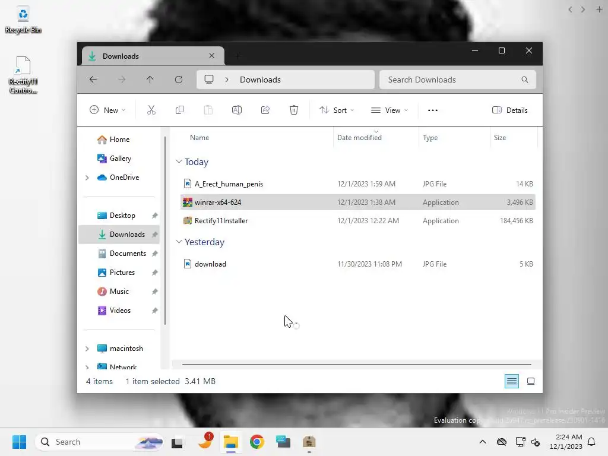Open the notifications bell
The width and height of the screenshot is (608, 456).
coord(591,442)
